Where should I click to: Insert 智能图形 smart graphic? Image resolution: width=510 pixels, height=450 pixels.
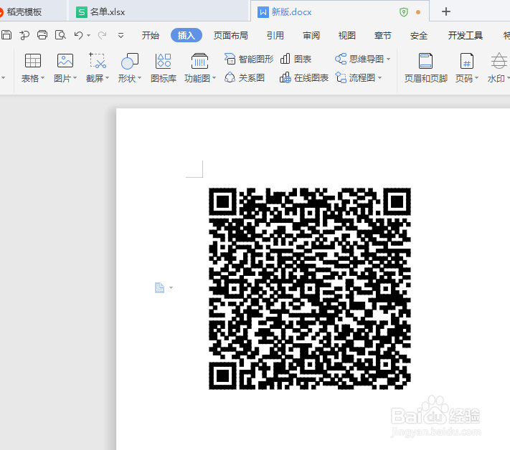tap(249, 59)
